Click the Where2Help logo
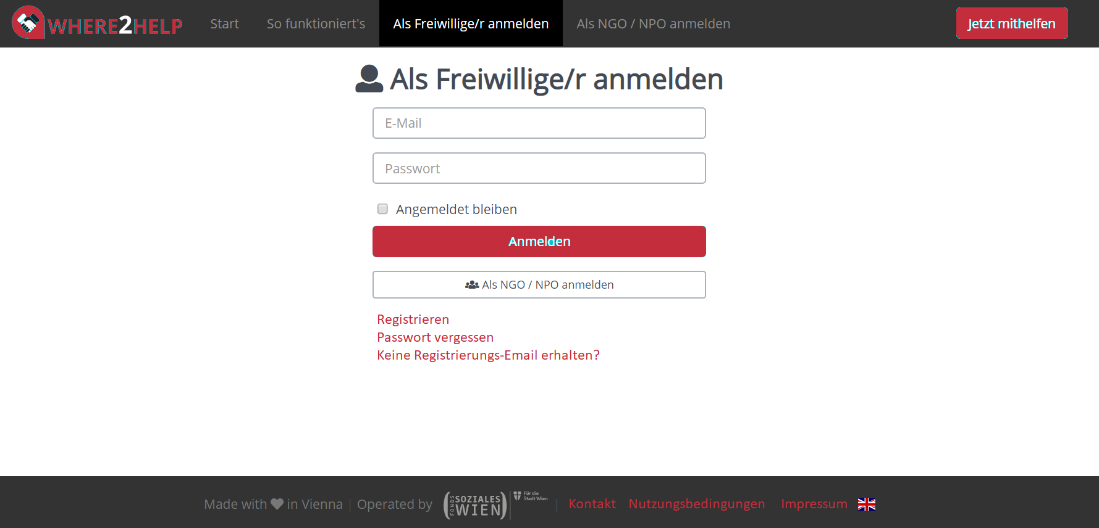The image size is (1099, 528). 97,23
